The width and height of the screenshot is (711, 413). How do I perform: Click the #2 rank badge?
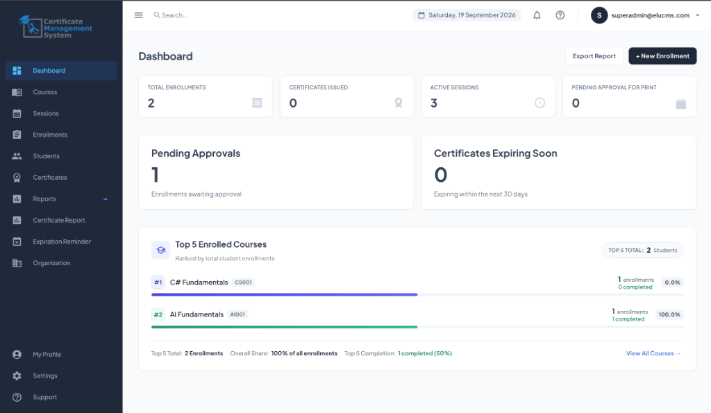coord(158,314)
